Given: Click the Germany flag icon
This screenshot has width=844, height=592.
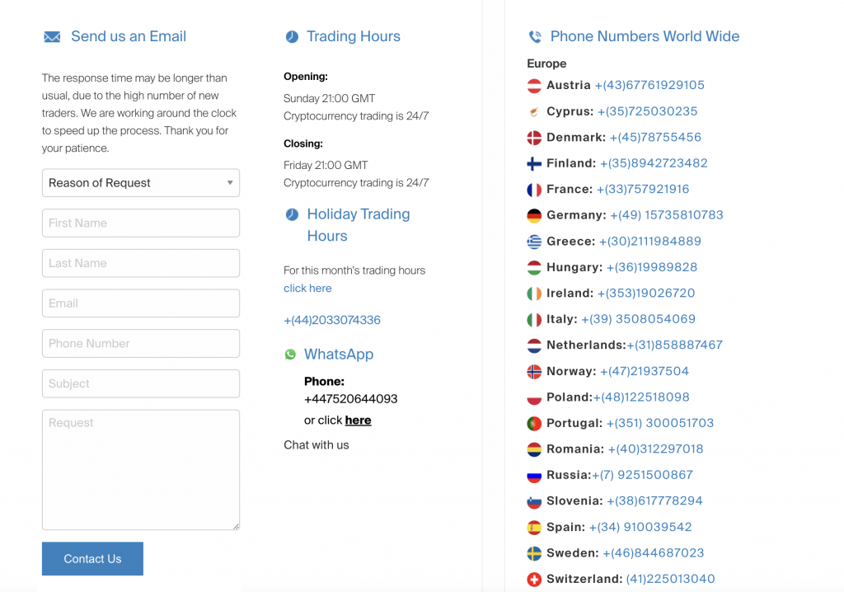Looking at the screenshot, I should [534, 216].
